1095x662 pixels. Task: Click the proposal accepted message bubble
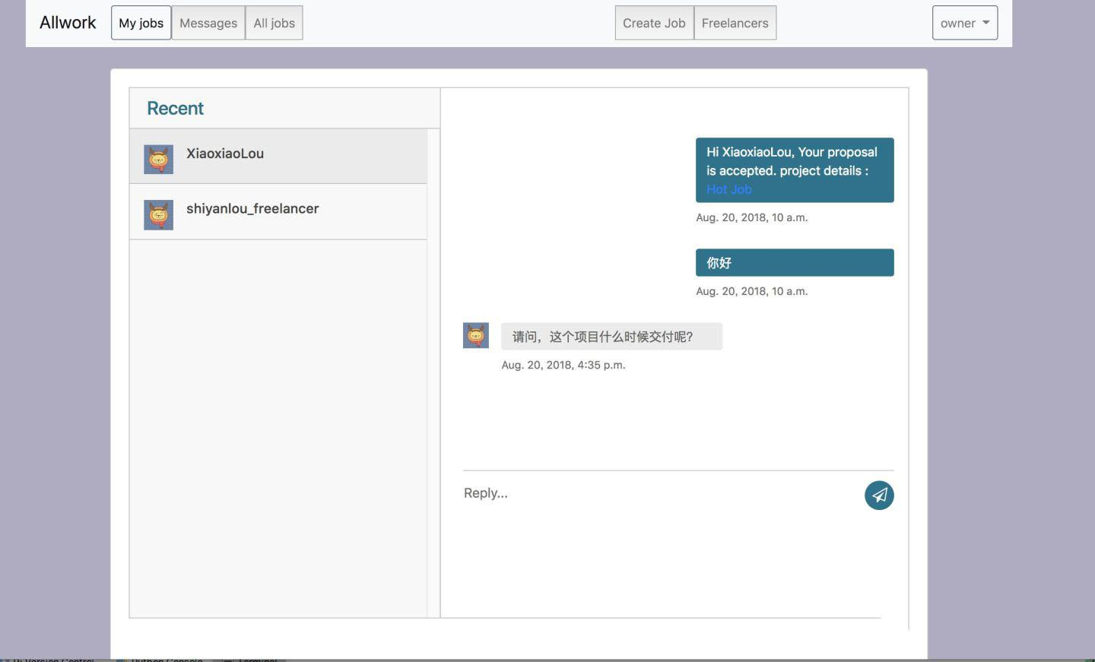795,170
